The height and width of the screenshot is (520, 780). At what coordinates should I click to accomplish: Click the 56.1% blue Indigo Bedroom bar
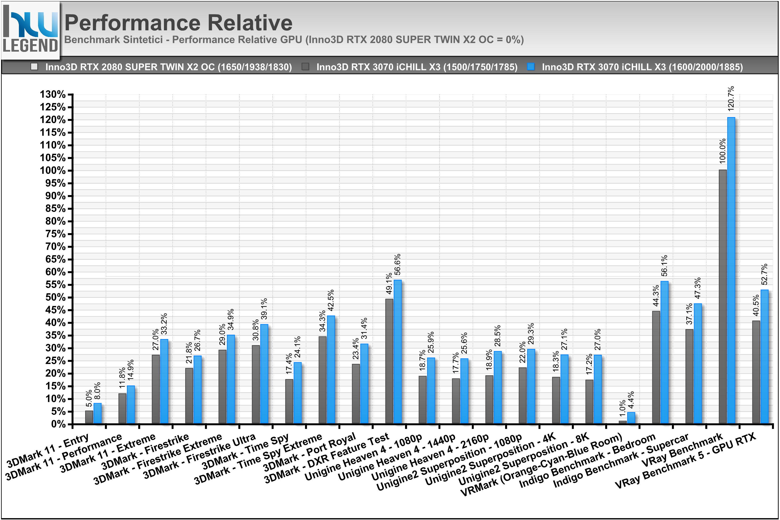[665, 353]
